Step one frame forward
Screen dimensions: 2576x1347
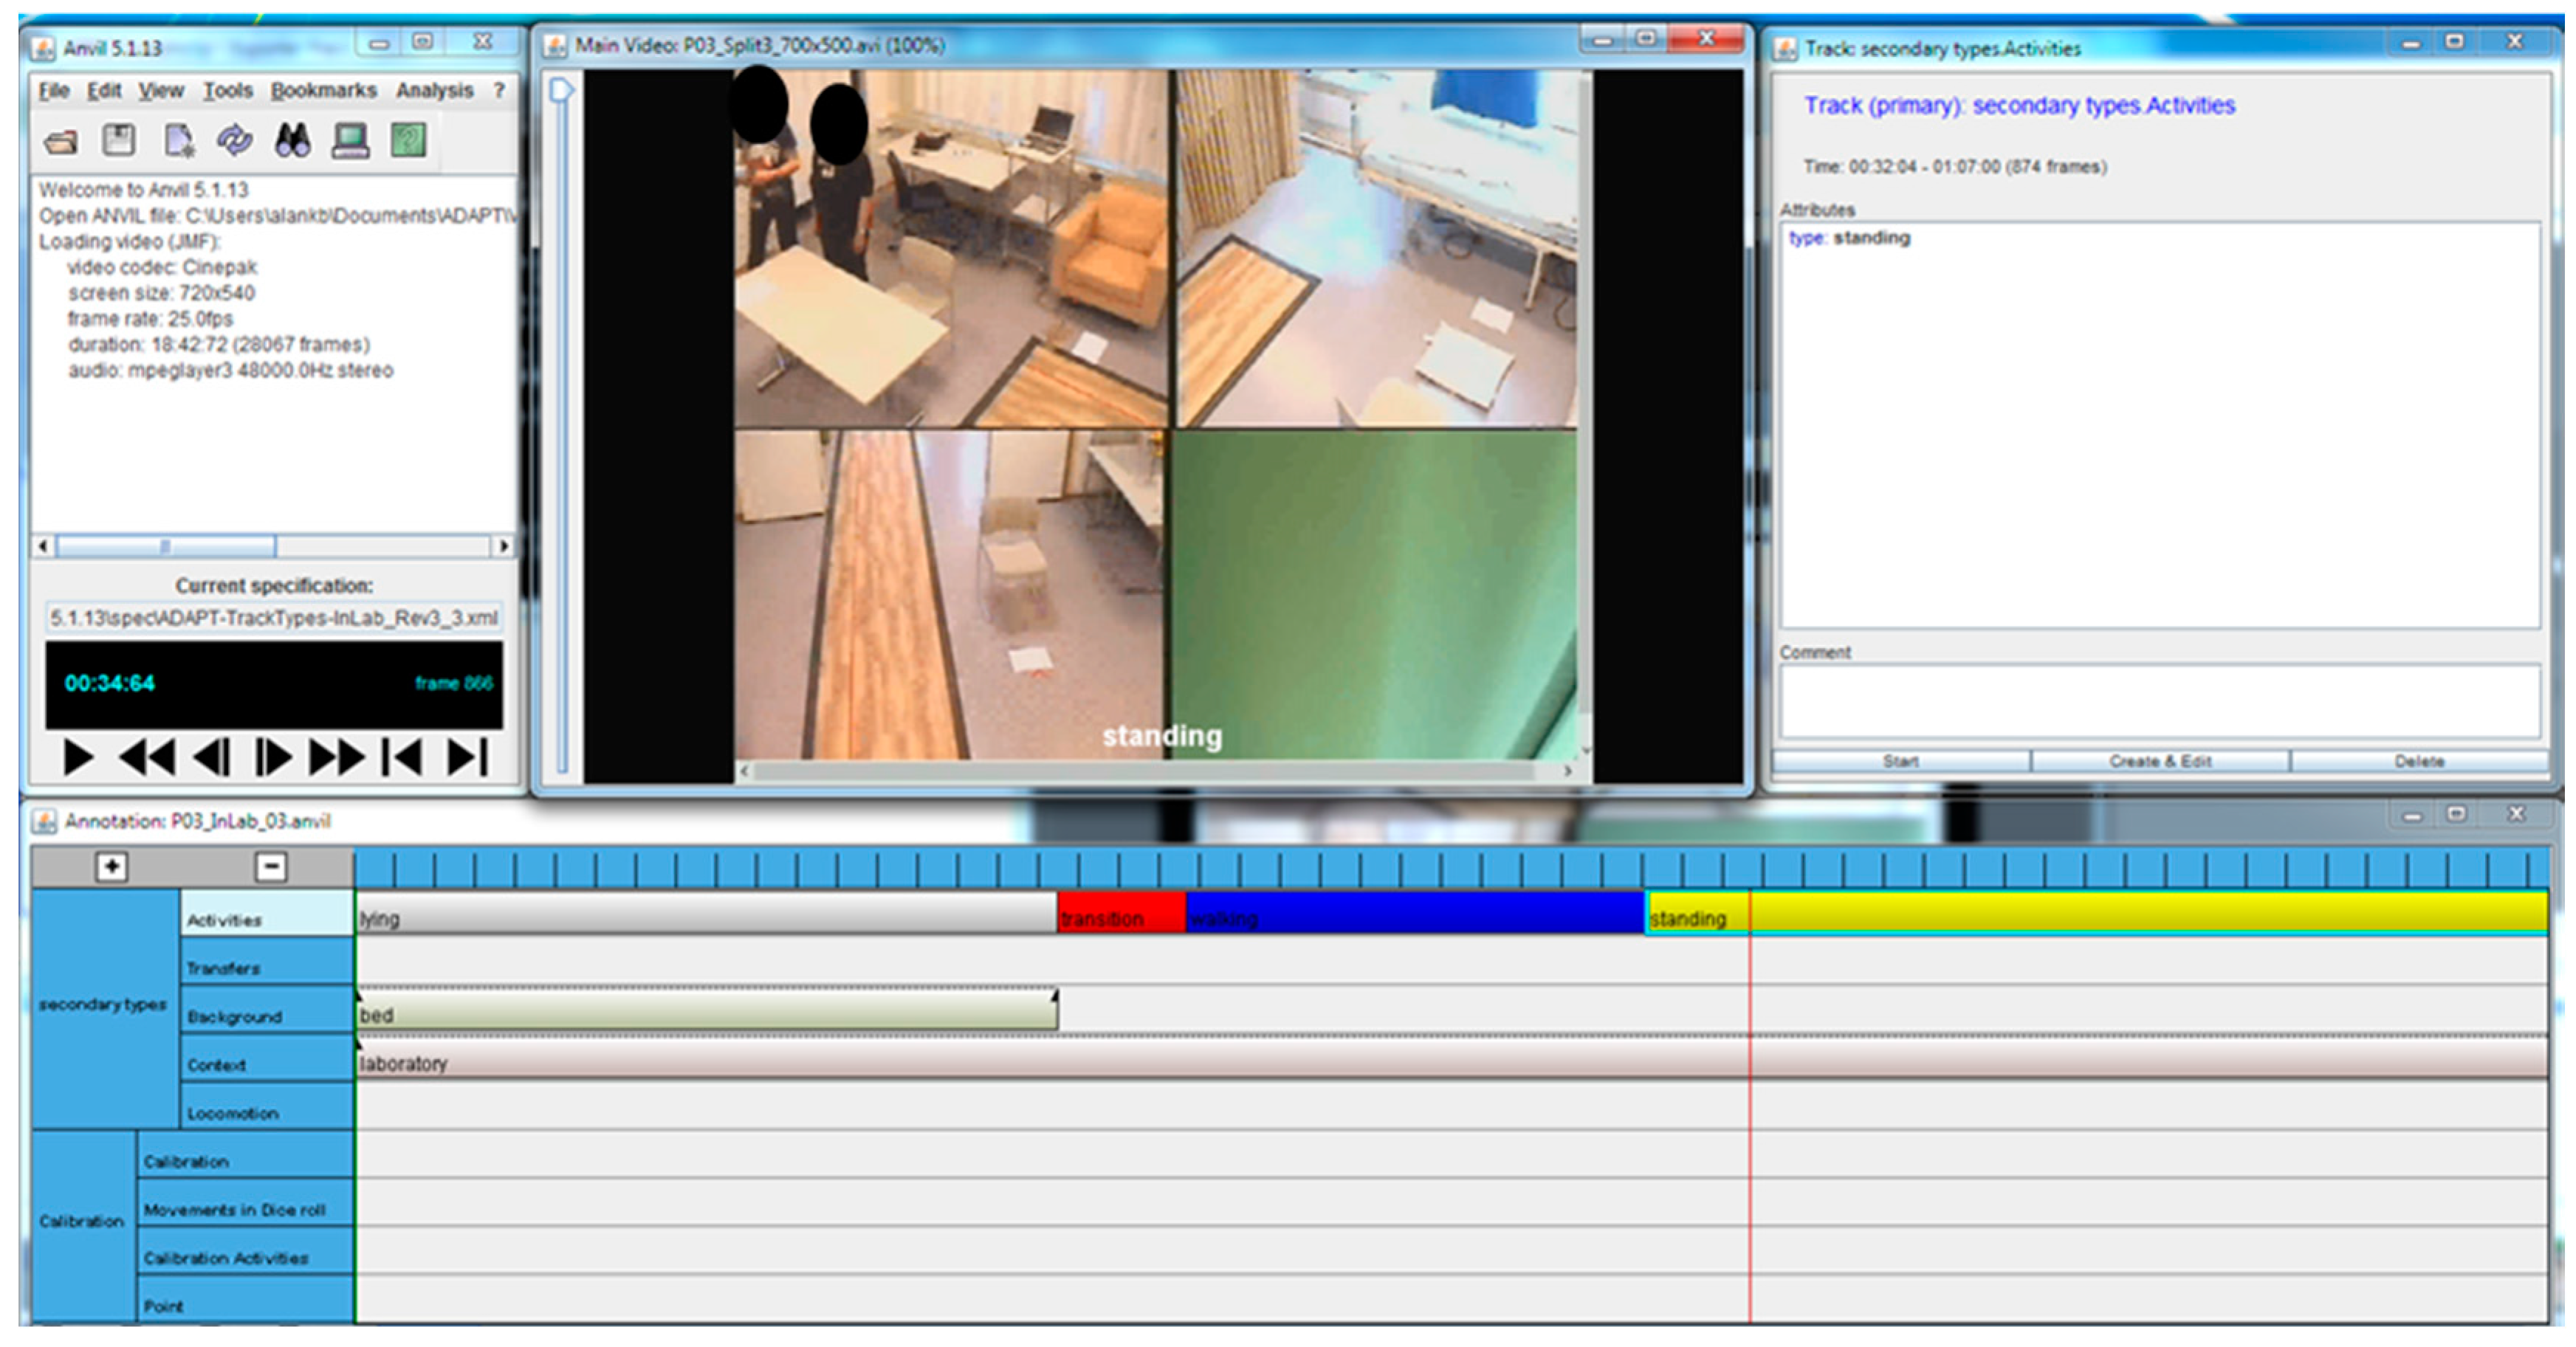pyautogui.click(x=271, y=757)
